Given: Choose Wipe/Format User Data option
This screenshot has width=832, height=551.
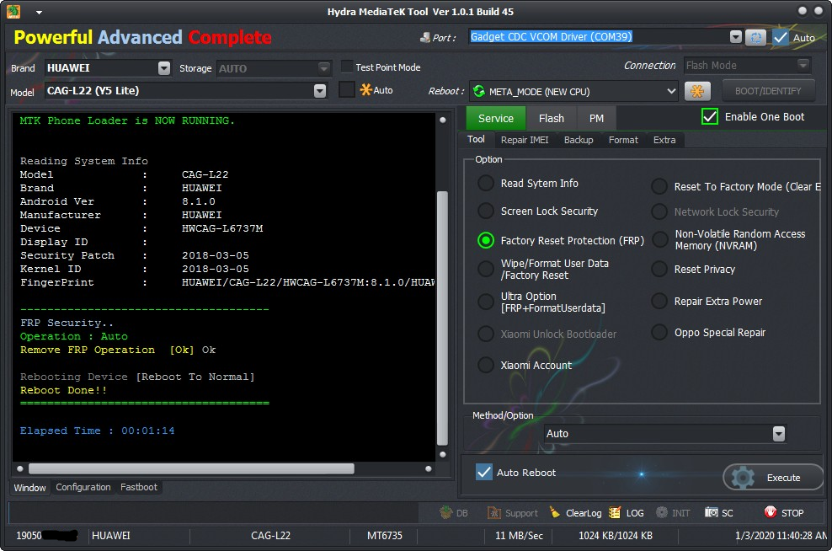Looking at the screenshot, I should click(x=486, y=269).
